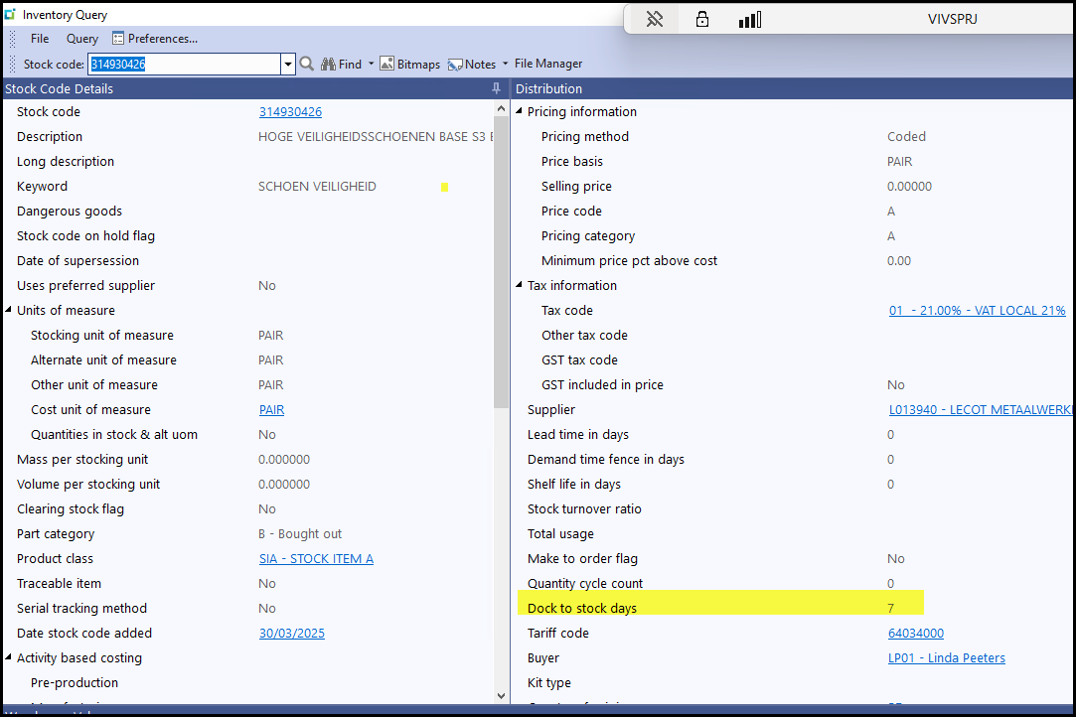Open the File menu
This screenshot has height=717, width=1076.
coord(40,39)
